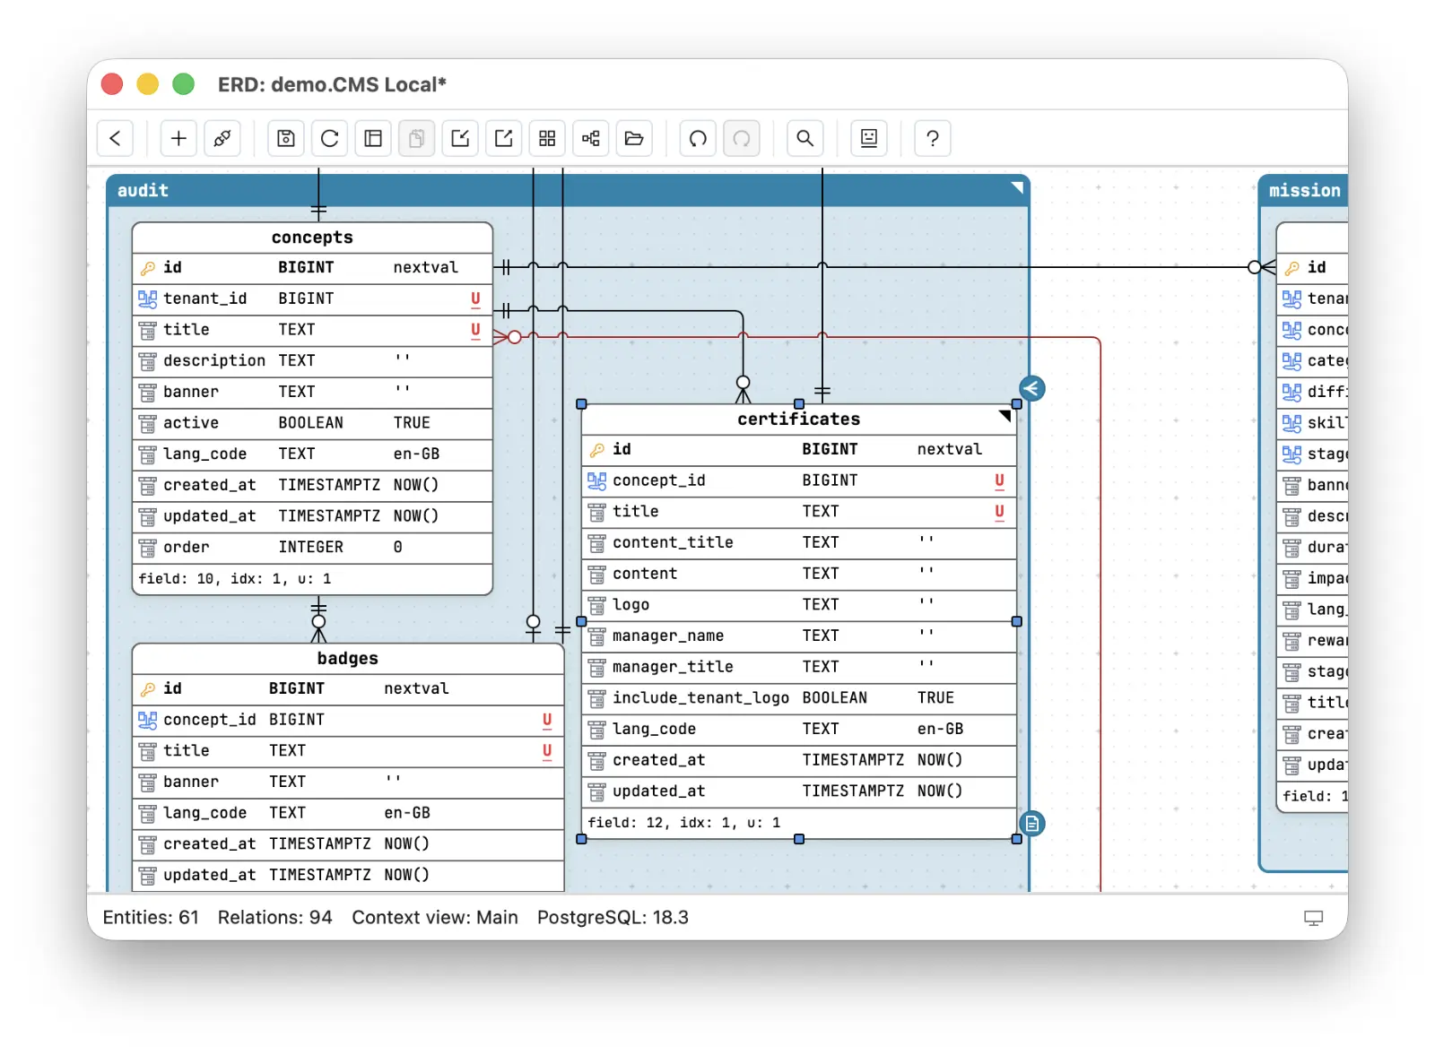The image size is (1435, 1055).
Task: Select content_title field in certificates
Action: click(798, 543)
